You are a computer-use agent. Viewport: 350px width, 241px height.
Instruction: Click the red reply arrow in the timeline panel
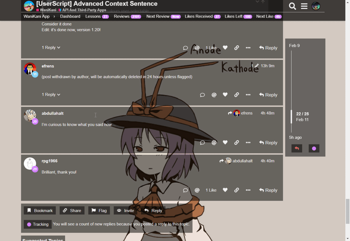click(297, 148)
